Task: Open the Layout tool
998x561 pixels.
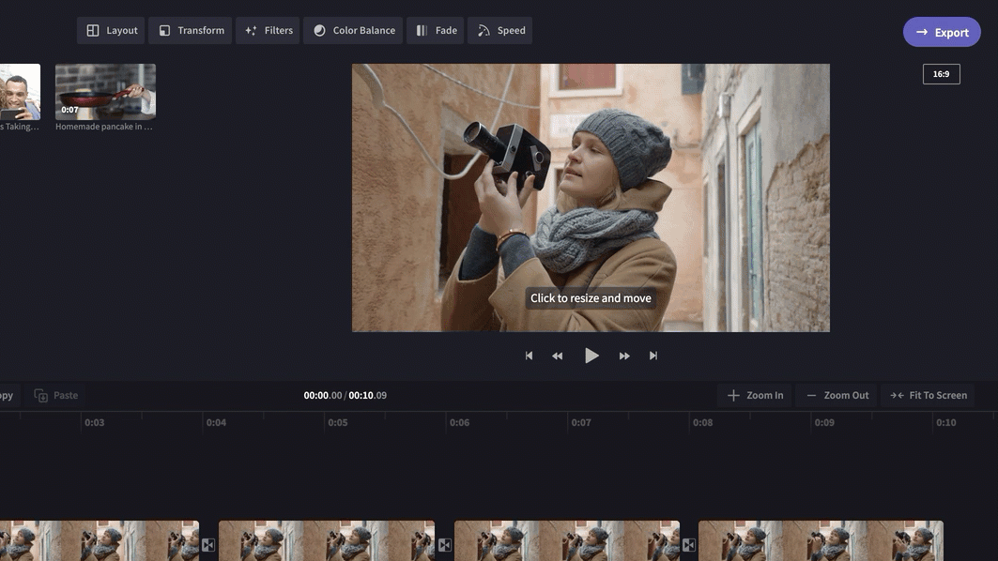Action: 111,31
